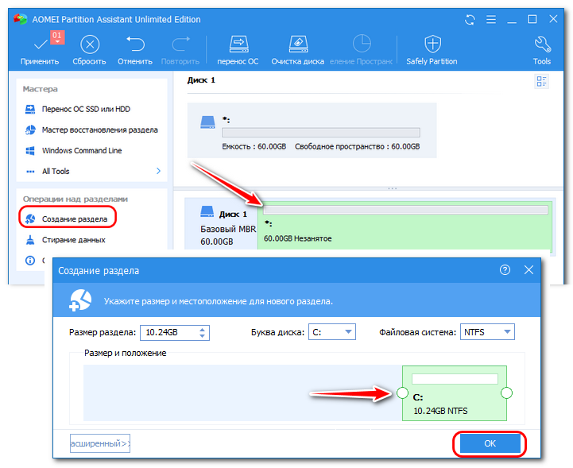The height and width of the screenshot is (468, 573).
Task: Click the Применить (Apply) toolbar icon
Action: coord(40,44)
